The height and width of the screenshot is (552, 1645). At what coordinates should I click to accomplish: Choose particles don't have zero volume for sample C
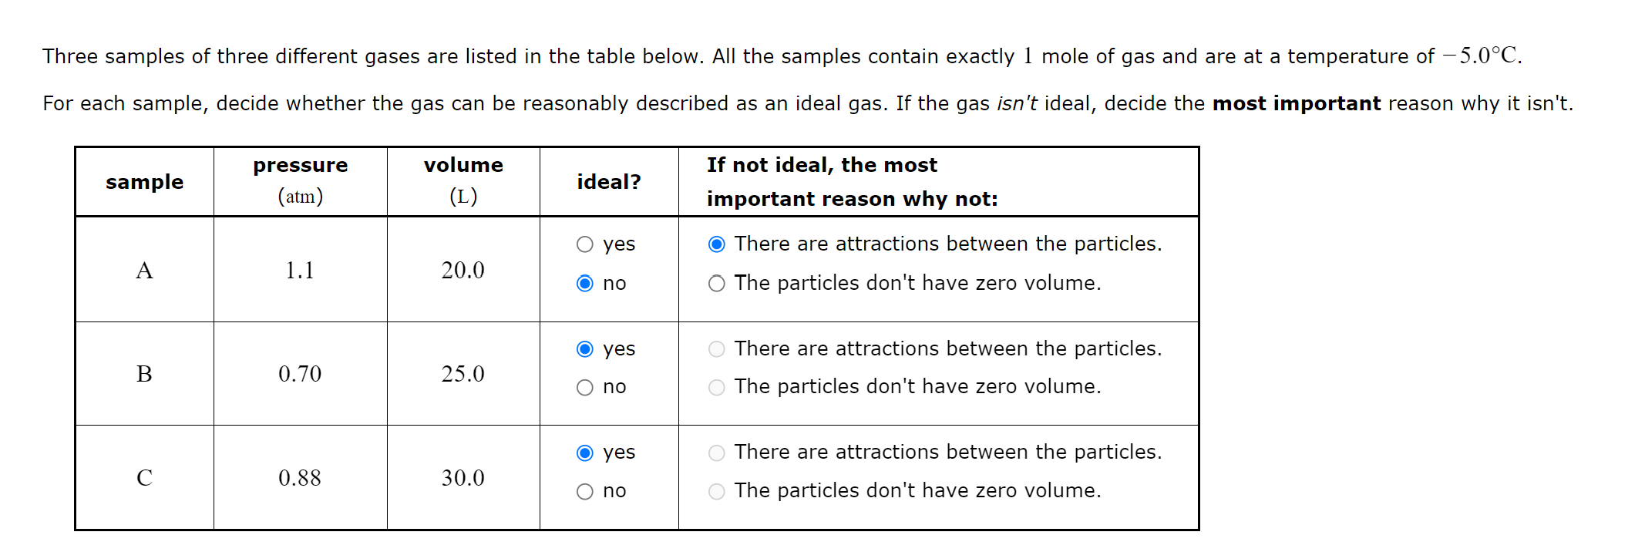[x=716, y=490]
